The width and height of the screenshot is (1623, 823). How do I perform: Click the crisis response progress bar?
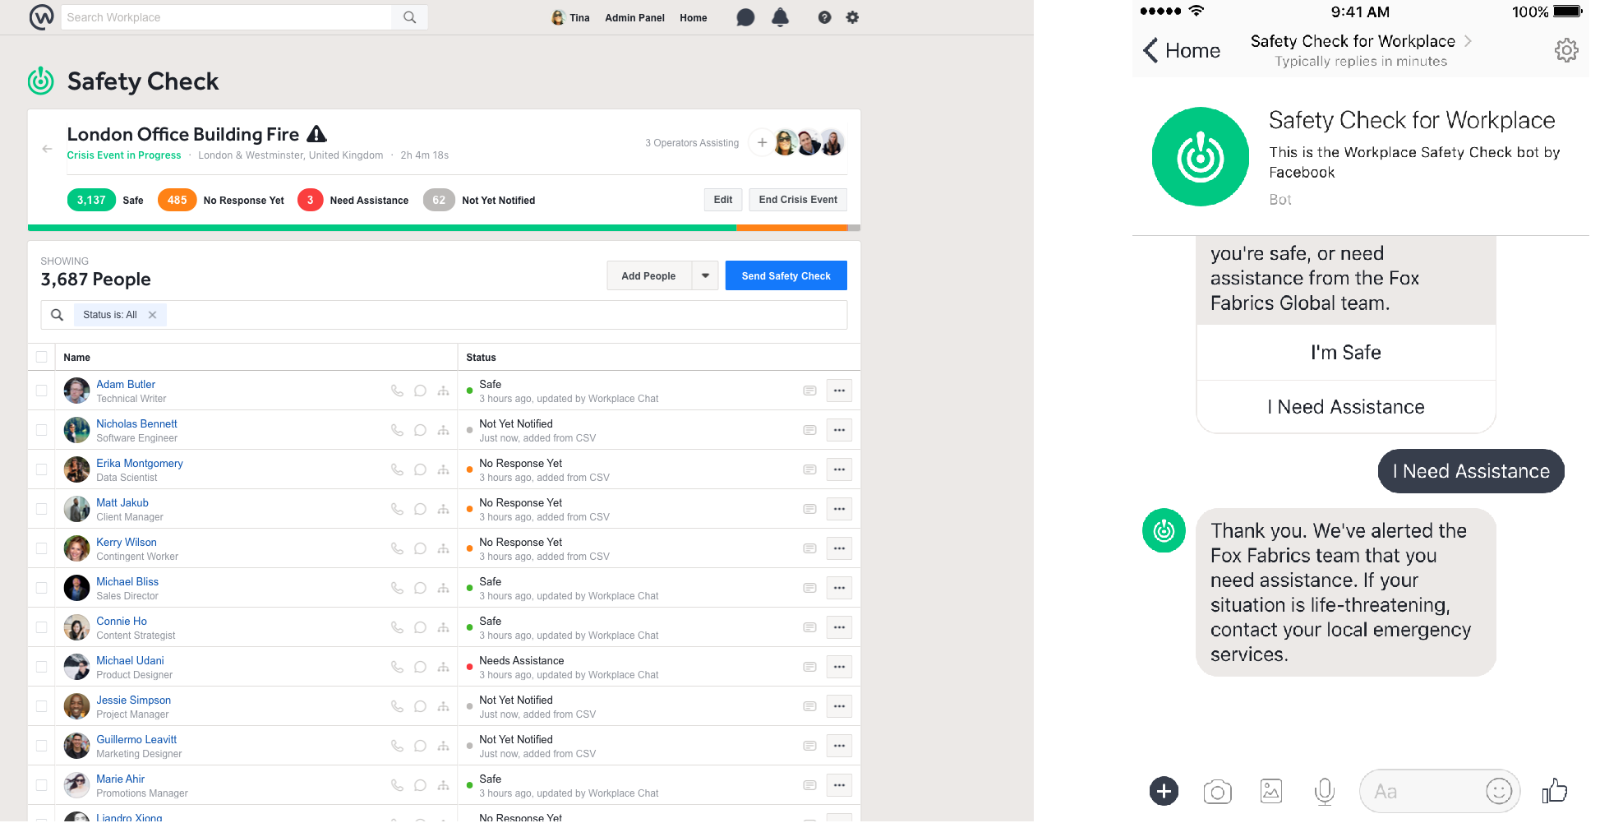tap(444, 228)
